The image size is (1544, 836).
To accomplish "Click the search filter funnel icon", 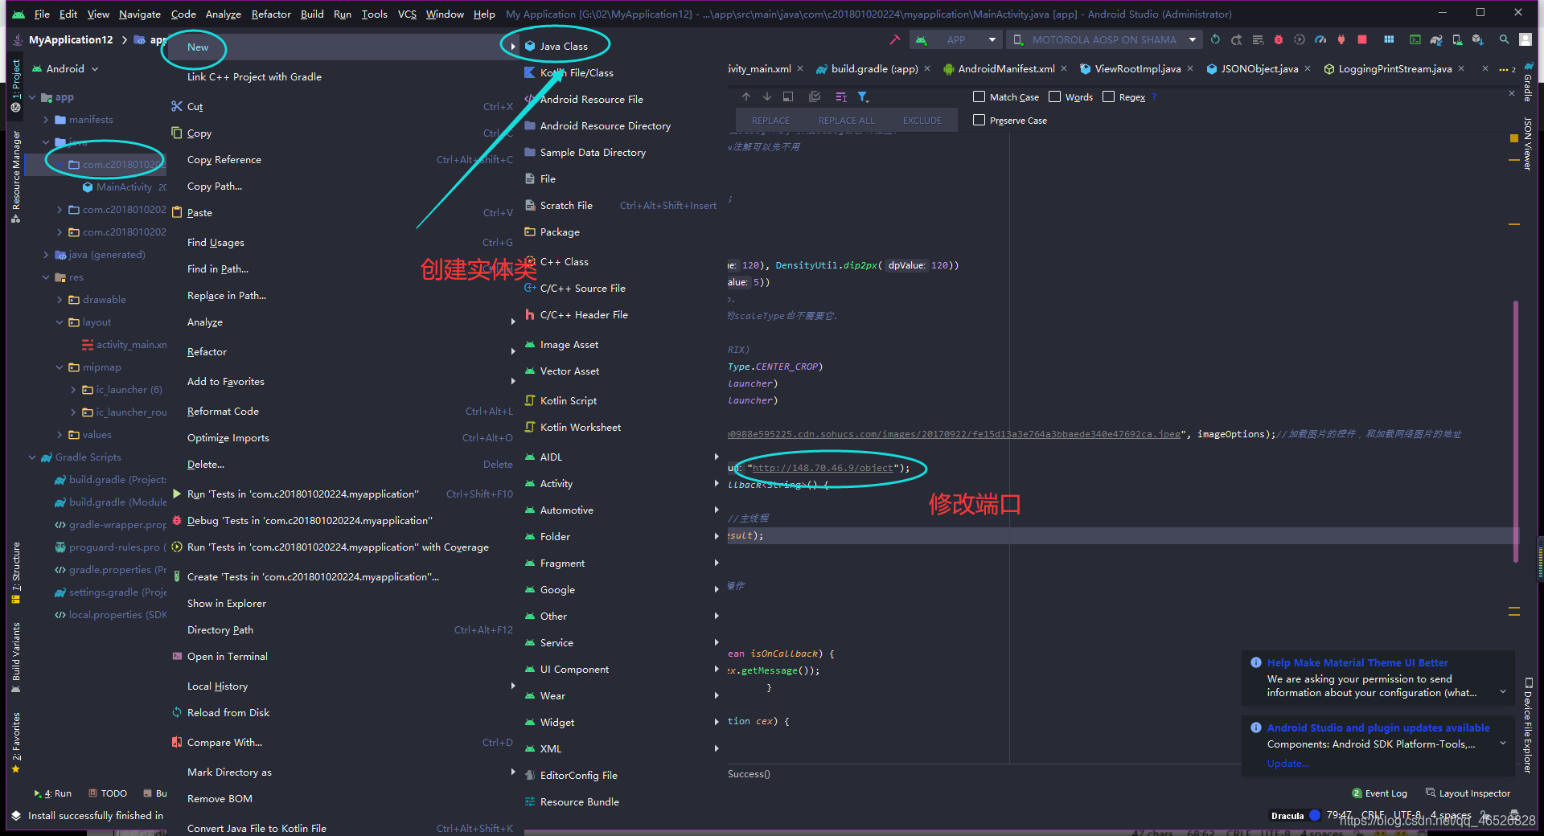I will [863, 96].
